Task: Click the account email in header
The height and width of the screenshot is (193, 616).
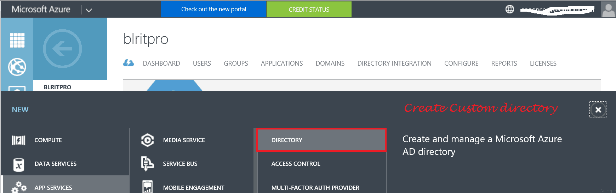Action: point(557,10)
